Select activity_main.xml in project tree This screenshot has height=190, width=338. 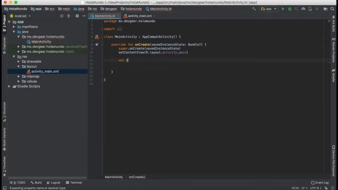(x=43, y=71)
